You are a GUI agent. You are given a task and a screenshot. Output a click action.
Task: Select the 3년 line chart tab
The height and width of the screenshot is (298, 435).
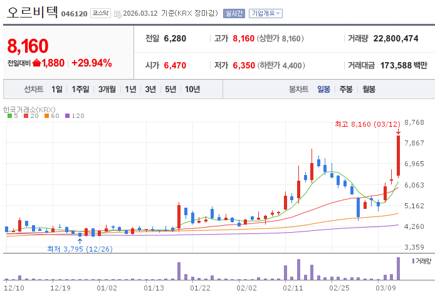pyautogui.click(x=150, y=89)
